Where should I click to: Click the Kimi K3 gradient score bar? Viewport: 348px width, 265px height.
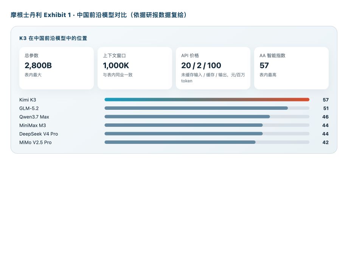(207, 100)
